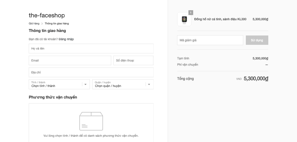Click the Quận / huyện dropdown arrow
297x142 pixels.
click(x=149, y=84)
